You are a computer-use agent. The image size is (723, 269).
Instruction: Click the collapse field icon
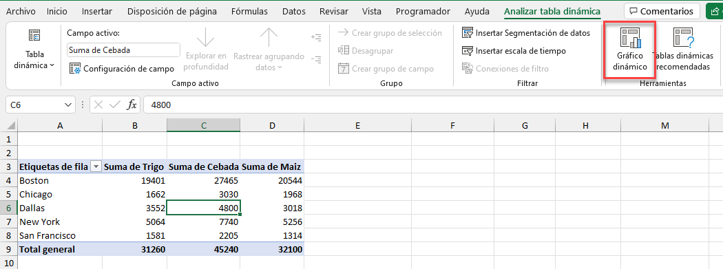[316, 59]
